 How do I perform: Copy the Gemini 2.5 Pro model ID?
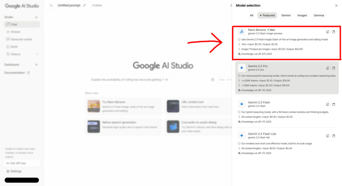point(328,68)
